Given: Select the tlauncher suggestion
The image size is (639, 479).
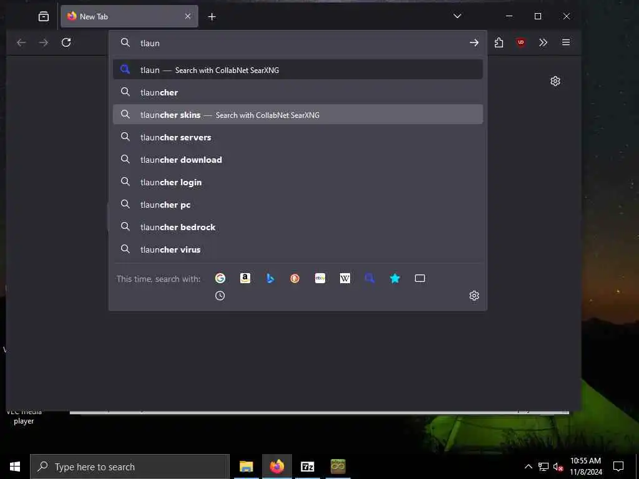Looking at the screenshot, I should tap(298, 92).
